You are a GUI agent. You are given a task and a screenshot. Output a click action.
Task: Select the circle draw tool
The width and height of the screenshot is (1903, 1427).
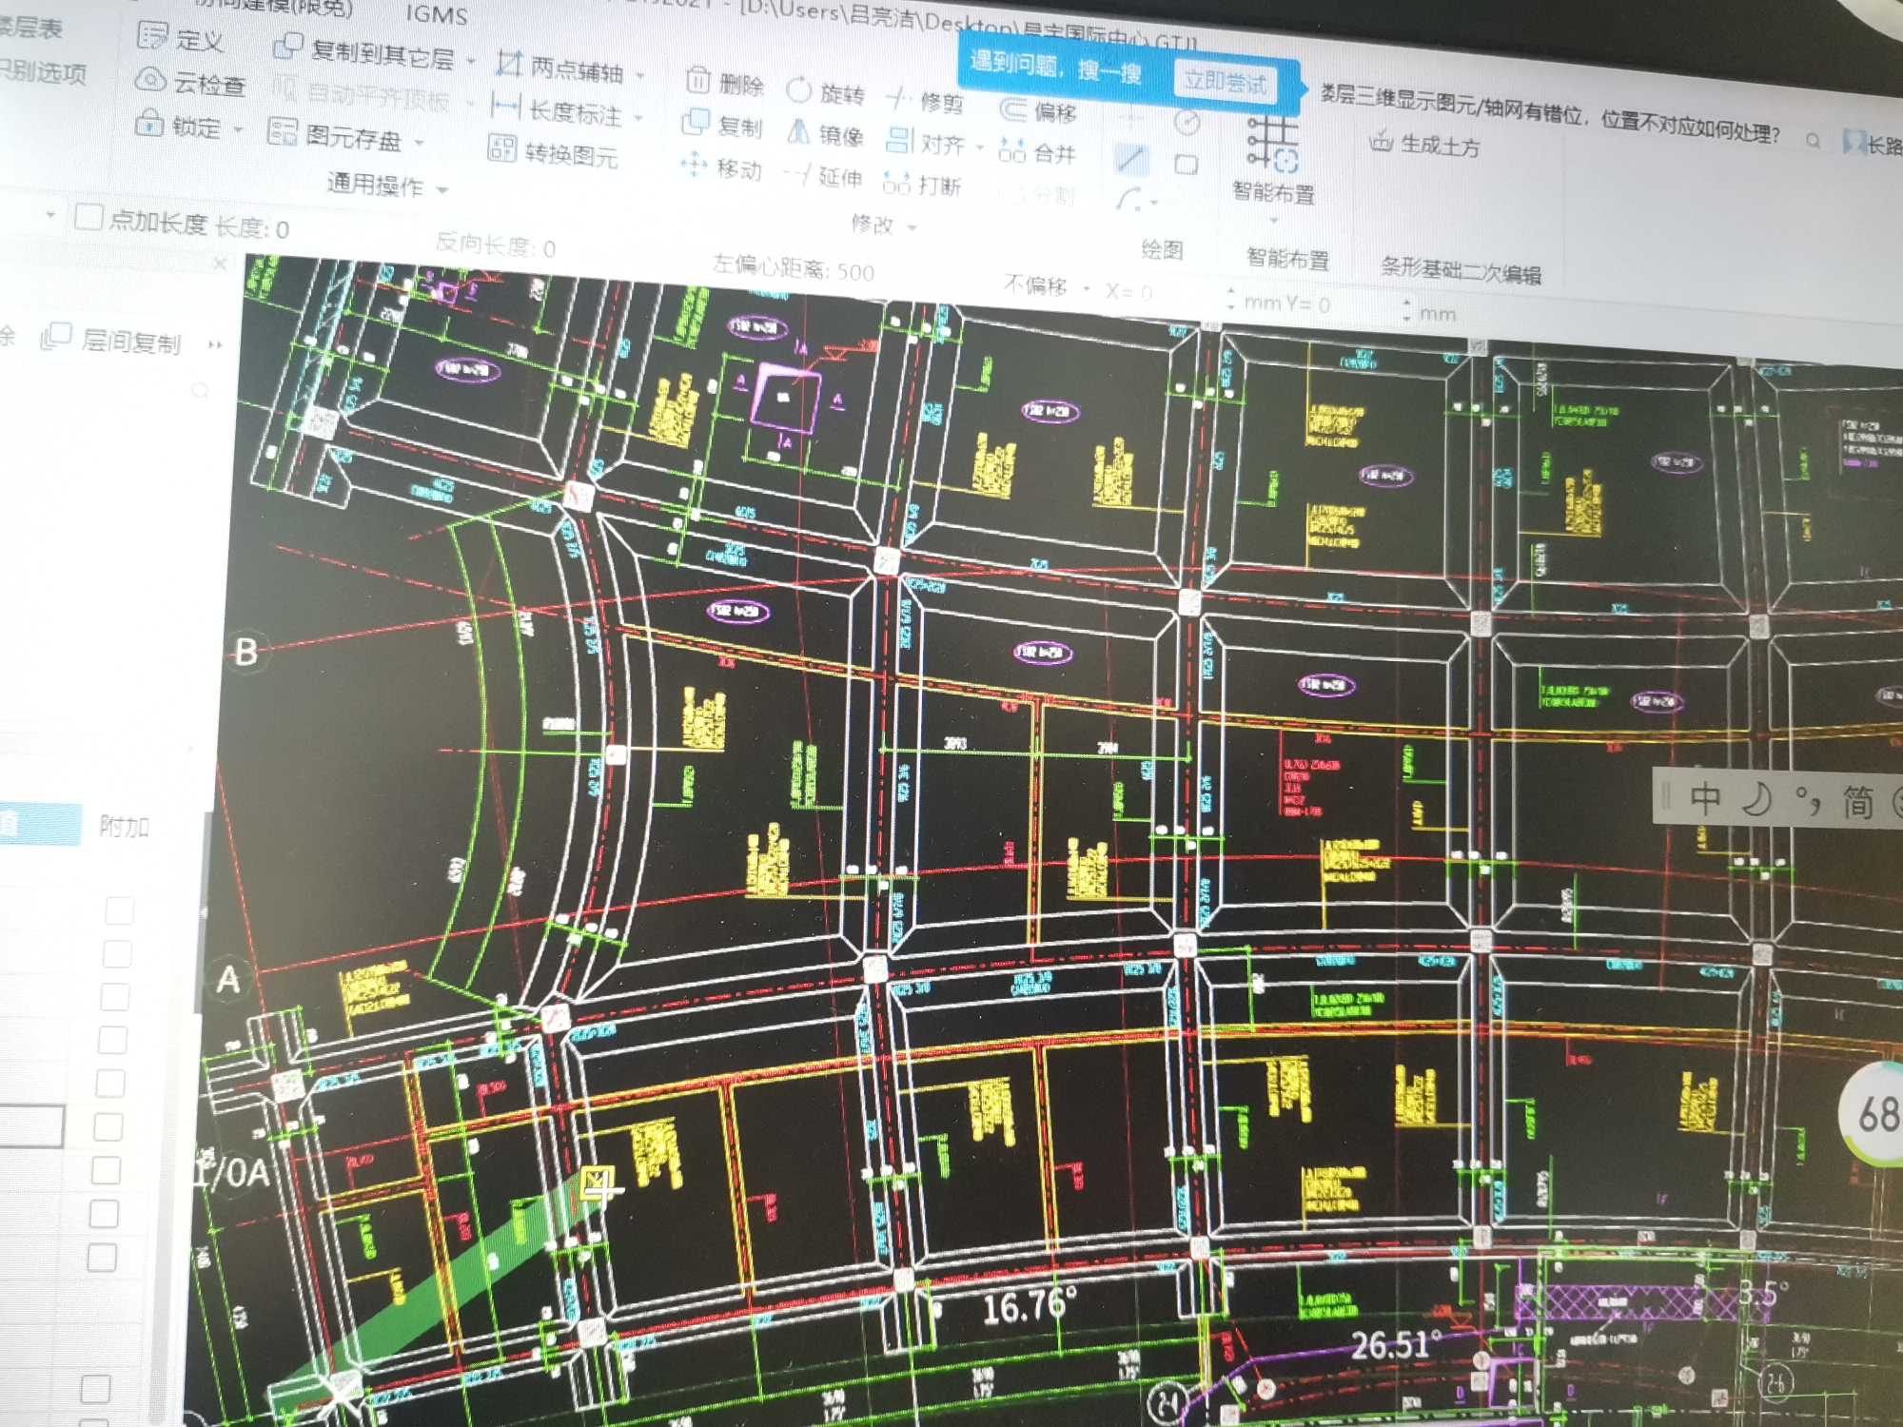[x=1187, y=122]
